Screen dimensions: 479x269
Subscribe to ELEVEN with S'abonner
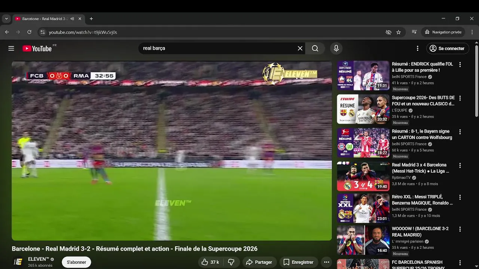76,262
